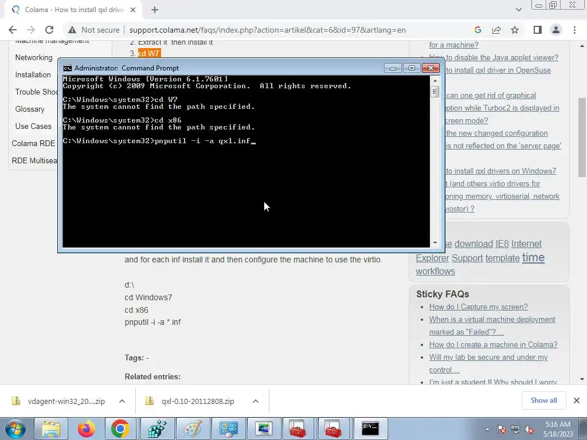Click the 'time' tag link
The height and width of the screenshot is (440, 587).
click(x=533, y=257)
